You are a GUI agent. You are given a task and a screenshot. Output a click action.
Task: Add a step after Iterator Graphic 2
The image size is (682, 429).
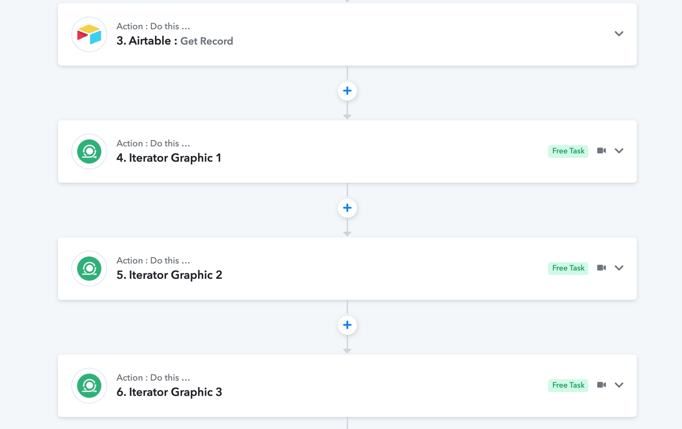pyautogui.click(x=347, y=325)
